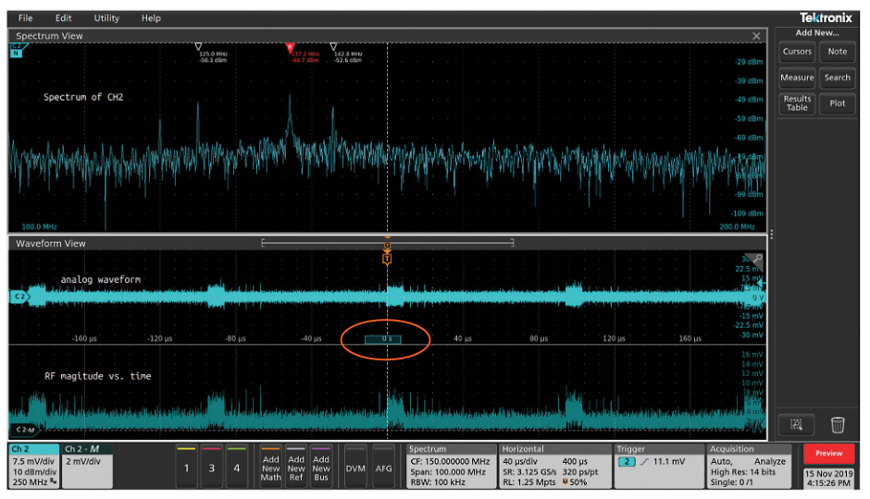870x499 pixels.
Task: Open the Utility menu
Action: point(106,18)
